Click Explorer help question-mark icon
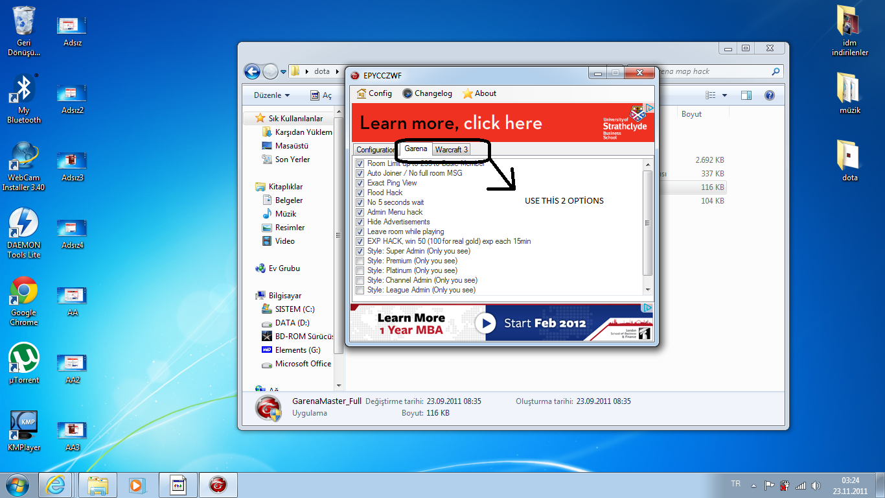885x498 pixels. [769, 95]
